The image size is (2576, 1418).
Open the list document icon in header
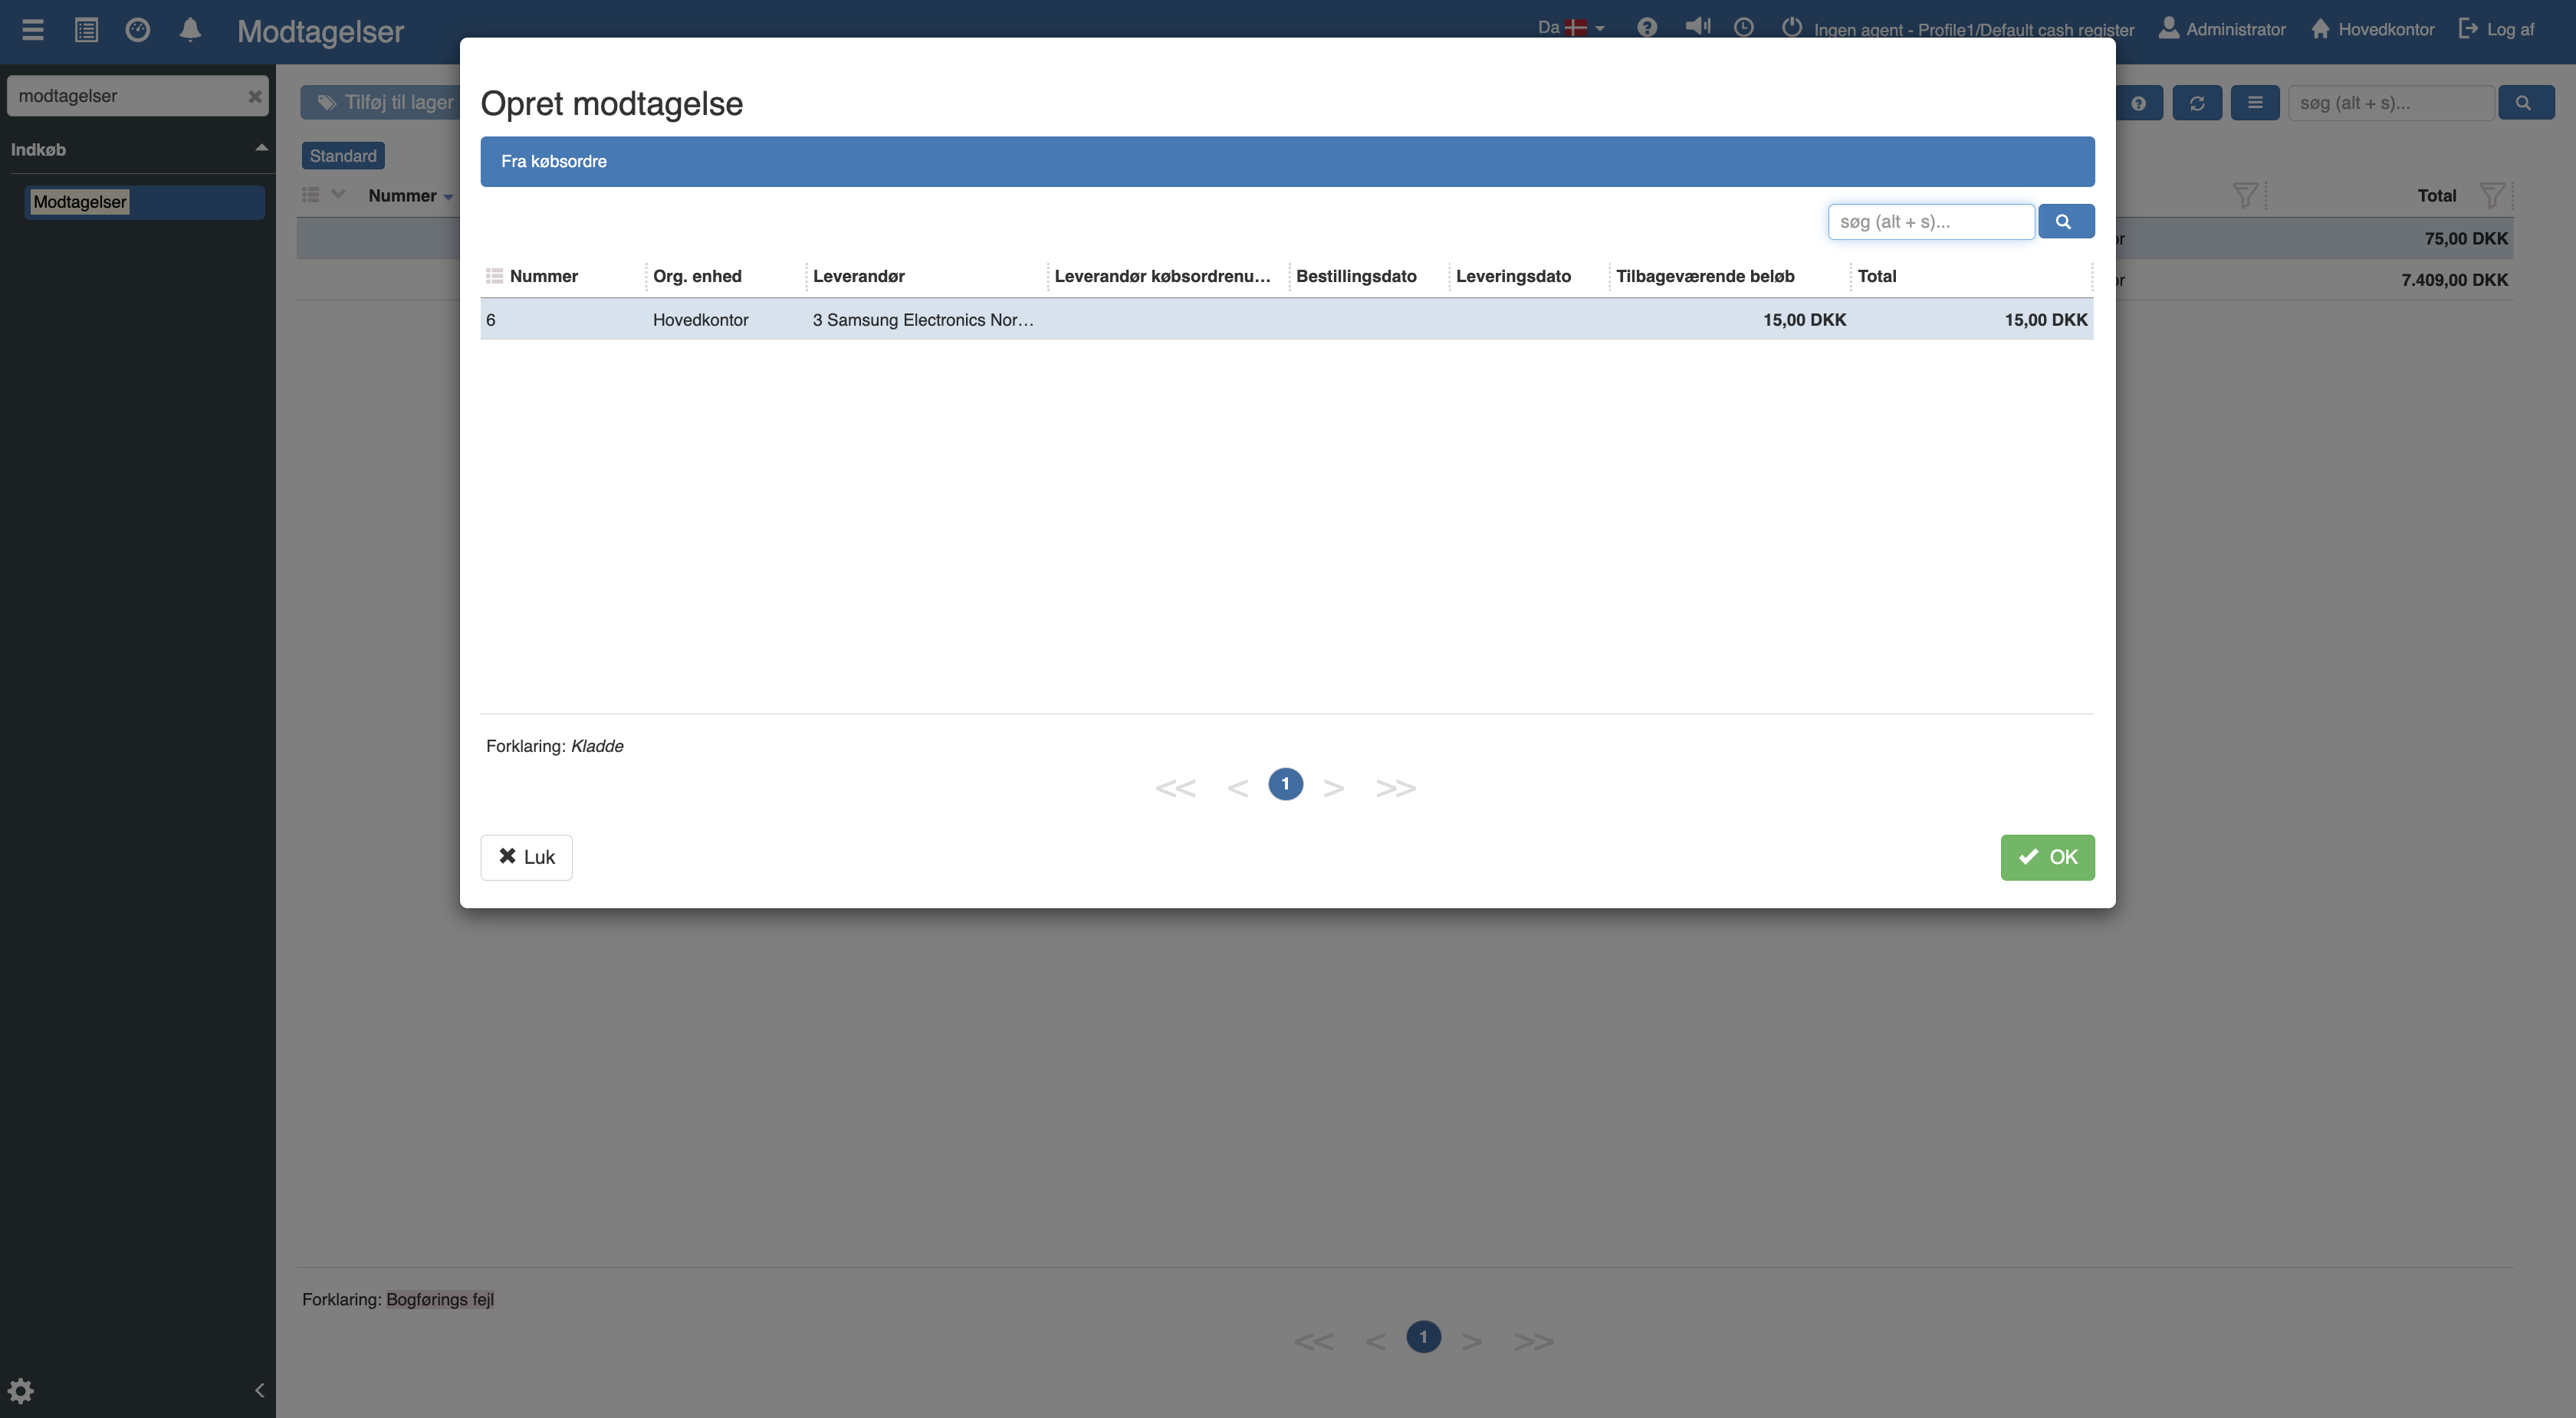pyautogui.click(x=86, y=29)
